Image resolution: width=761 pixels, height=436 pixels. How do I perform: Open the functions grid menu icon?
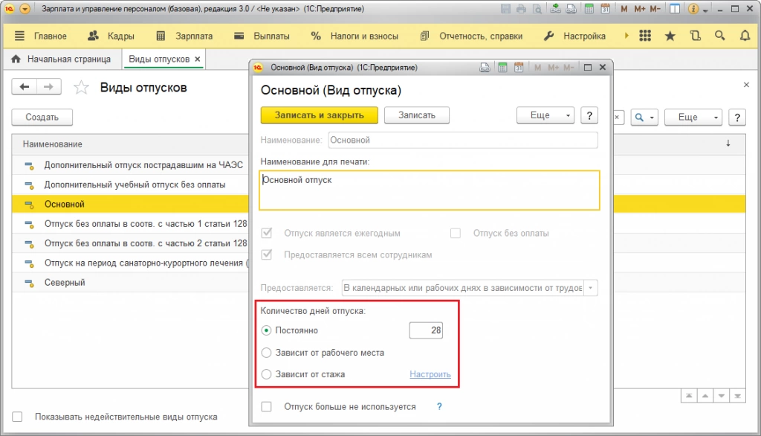point(645,36)
